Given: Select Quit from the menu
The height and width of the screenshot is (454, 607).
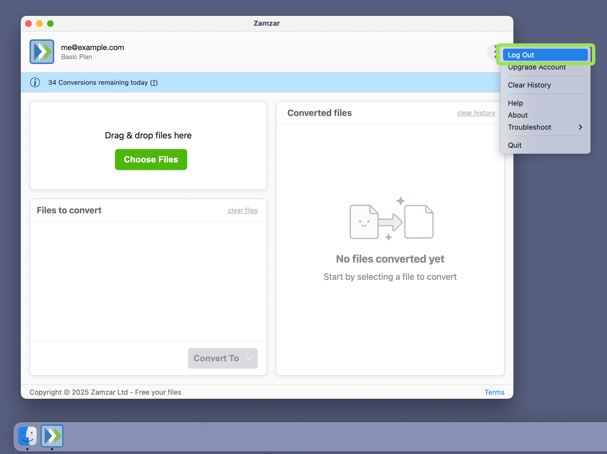Looking at the screenshot, I should click(514, 145).
